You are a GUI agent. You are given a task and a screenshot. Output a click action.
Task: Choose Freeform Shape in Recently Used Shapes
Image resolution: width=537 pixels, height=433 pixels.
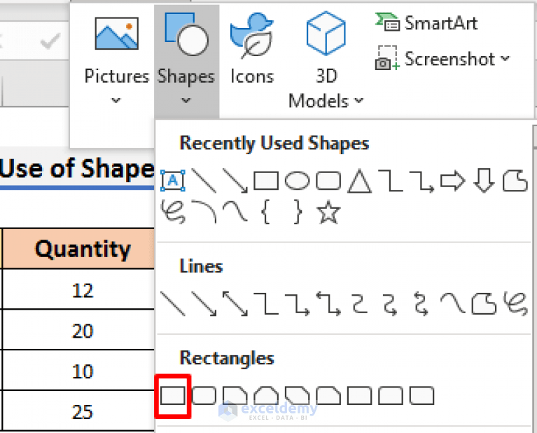click(x=515, y=180)
